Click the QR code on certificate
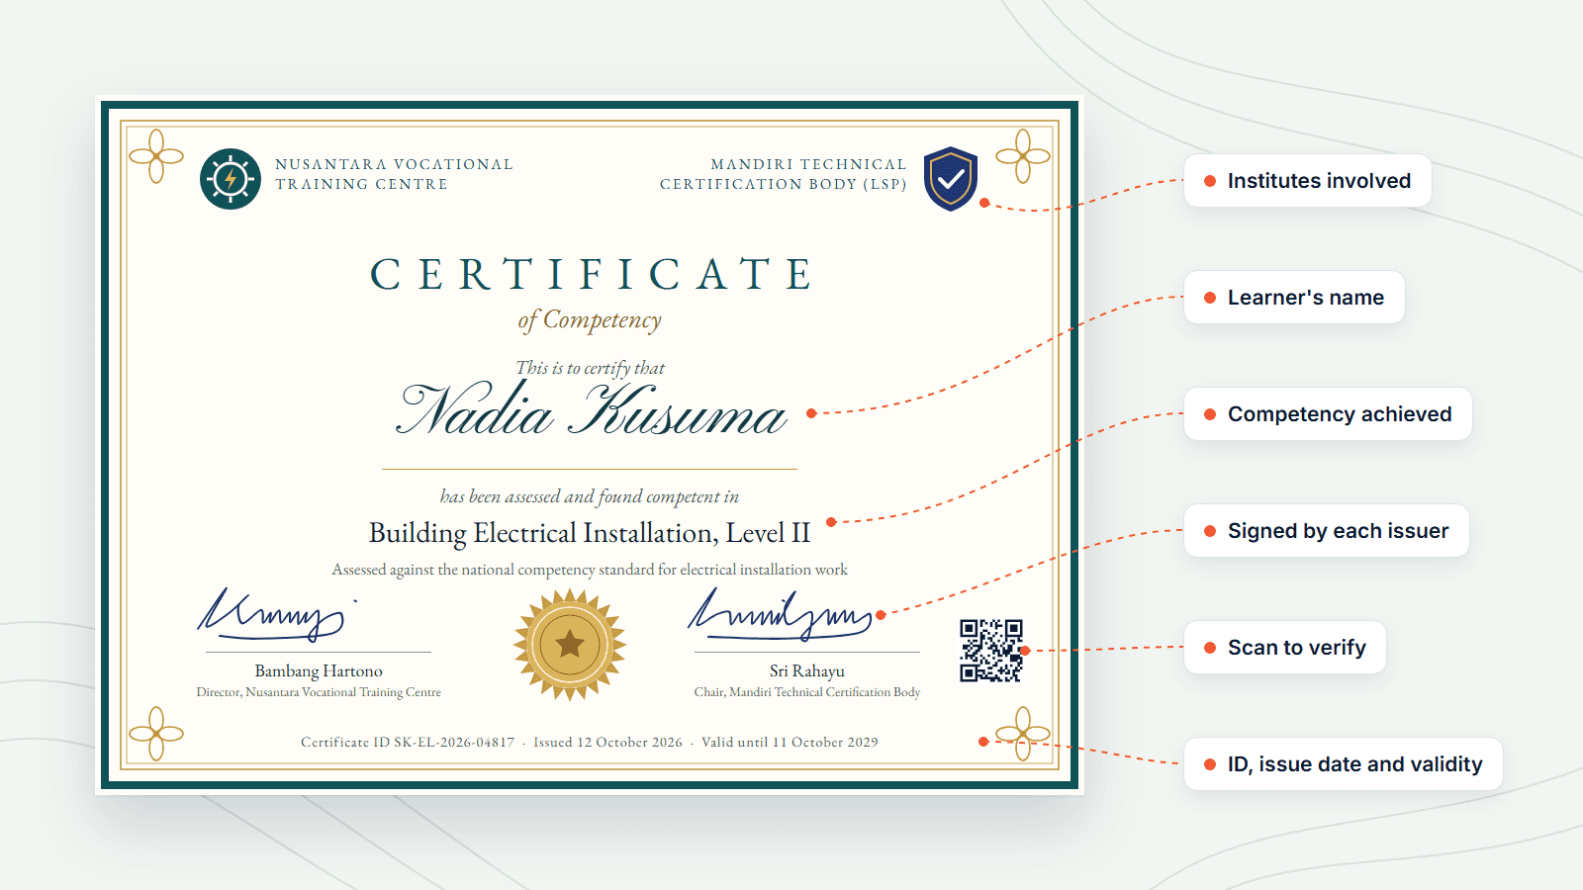The height and width of the screenshot is (890, 1583). point(991,651)
